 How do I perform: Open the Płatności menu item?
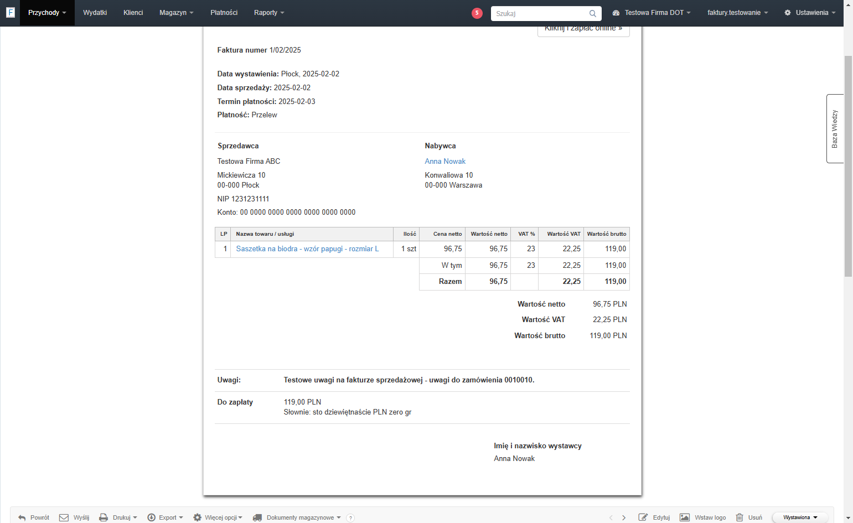[224, 13]
